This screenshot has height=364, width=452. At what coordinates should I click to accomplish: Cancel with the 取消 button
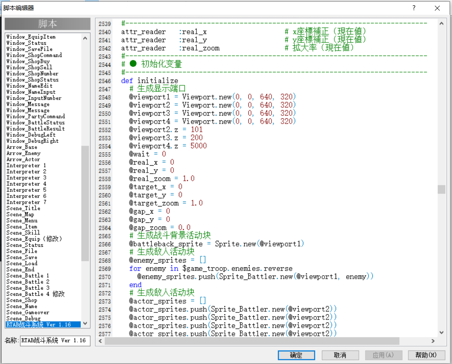[x=340, y=355]
